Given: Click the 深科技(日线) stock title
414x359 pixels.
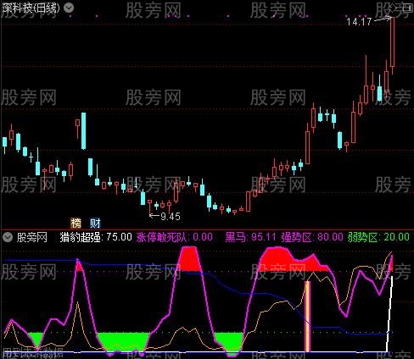Looking at the screenshot, I should tap(31, 8).
